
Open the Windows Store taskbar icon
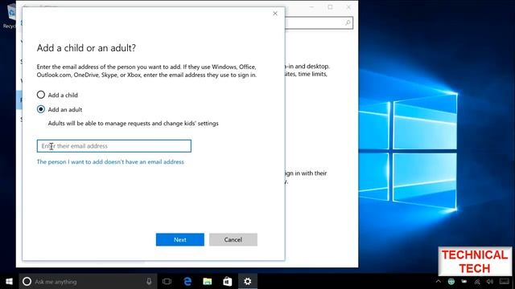pyautogui.click(x=227, y=282)
